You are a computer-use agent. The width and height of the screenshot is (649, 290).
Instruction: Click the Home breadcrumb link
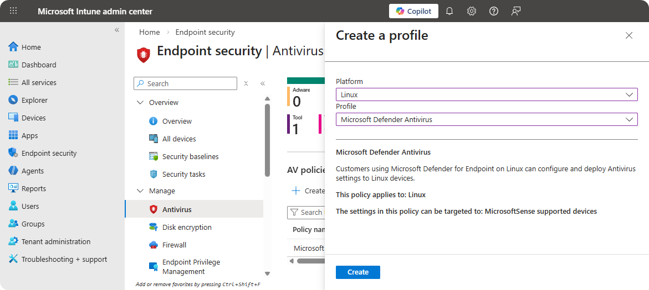coord(150,32)
